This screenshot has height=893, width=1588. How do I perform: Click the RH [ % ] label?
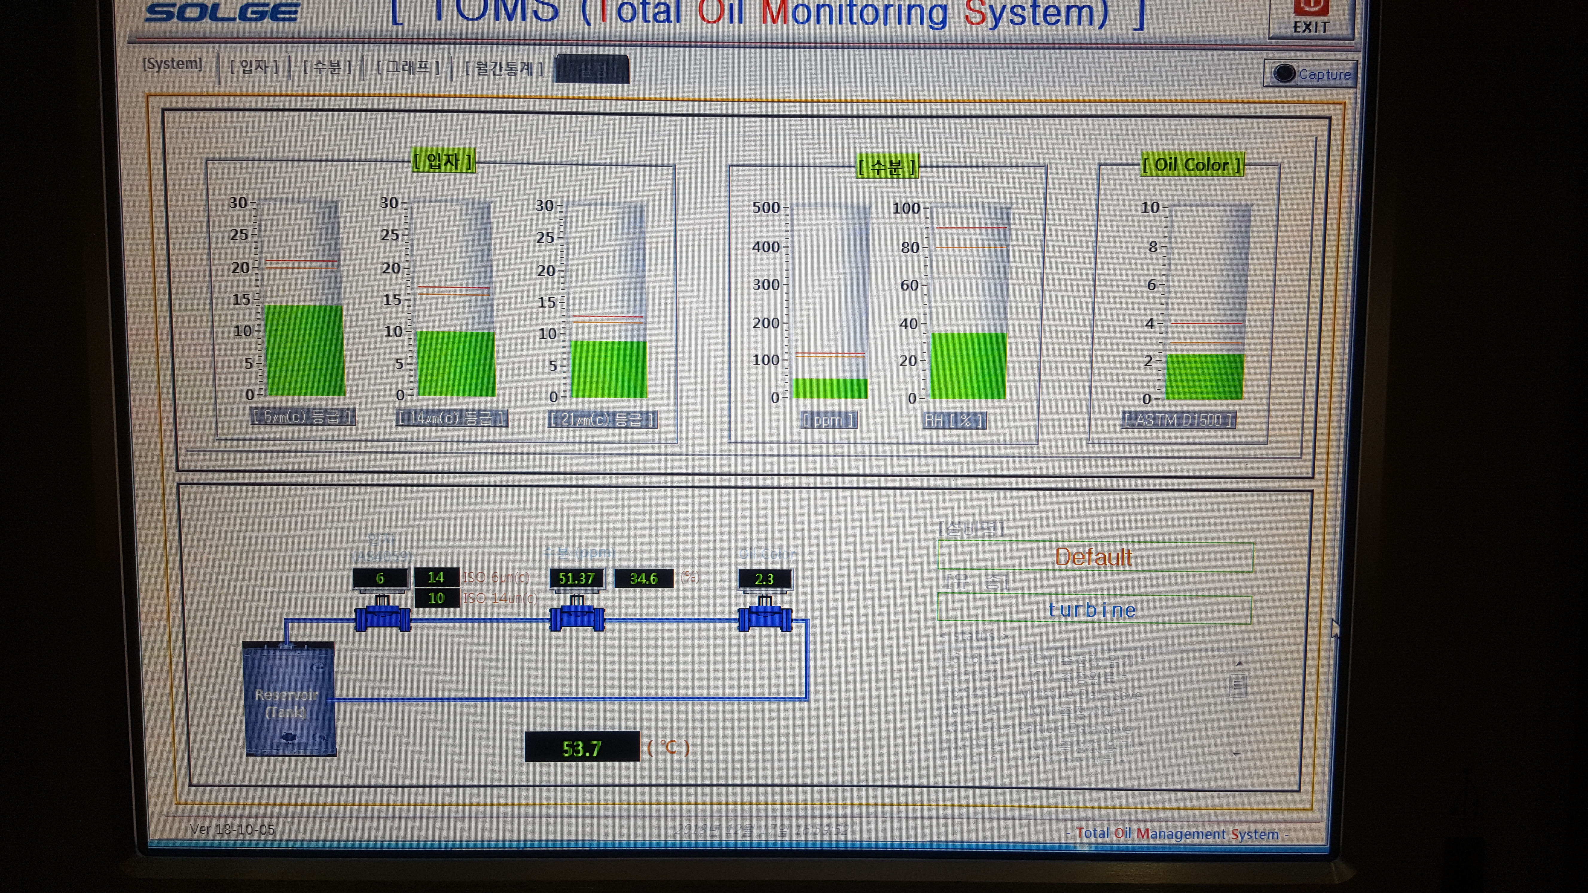[954, 421]
